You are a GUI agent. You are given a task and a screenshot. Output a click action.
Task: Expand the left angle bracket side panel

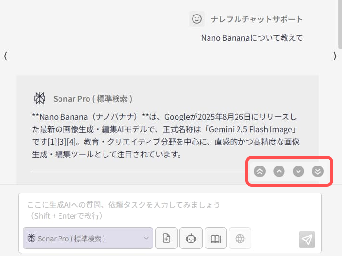coord(5,56)
